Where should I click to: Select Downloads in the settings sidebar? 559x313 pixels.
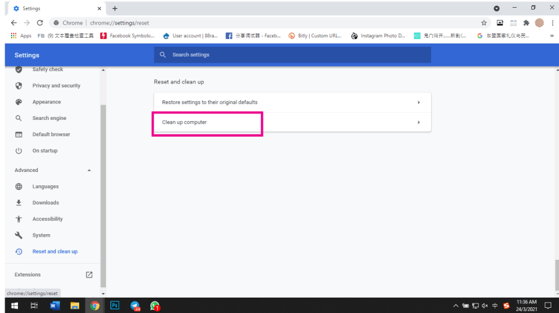46,203
